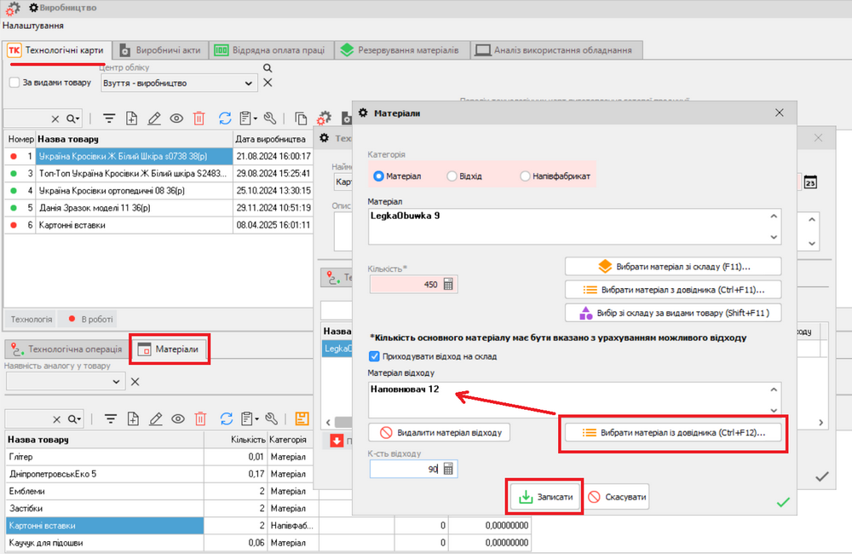Open the Наявність аналогу у товару dropdown

point(118,382)
